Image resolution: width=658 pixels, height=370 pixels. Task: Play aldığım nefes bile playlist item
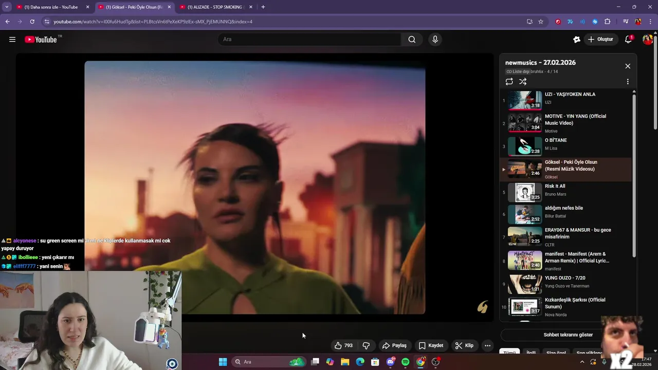tap(565, 214)
